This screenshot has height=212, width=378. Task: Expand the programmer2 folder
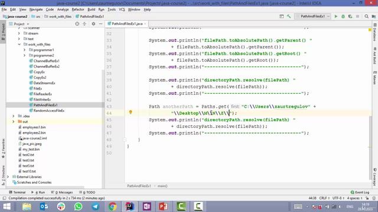(24, 55)
